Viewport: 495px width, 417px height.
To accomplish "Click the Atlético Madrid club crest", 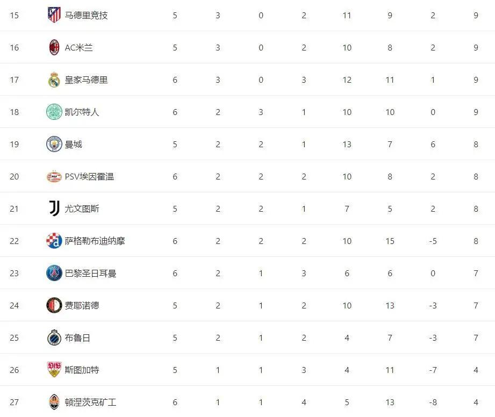I will [x=54, y=15].
